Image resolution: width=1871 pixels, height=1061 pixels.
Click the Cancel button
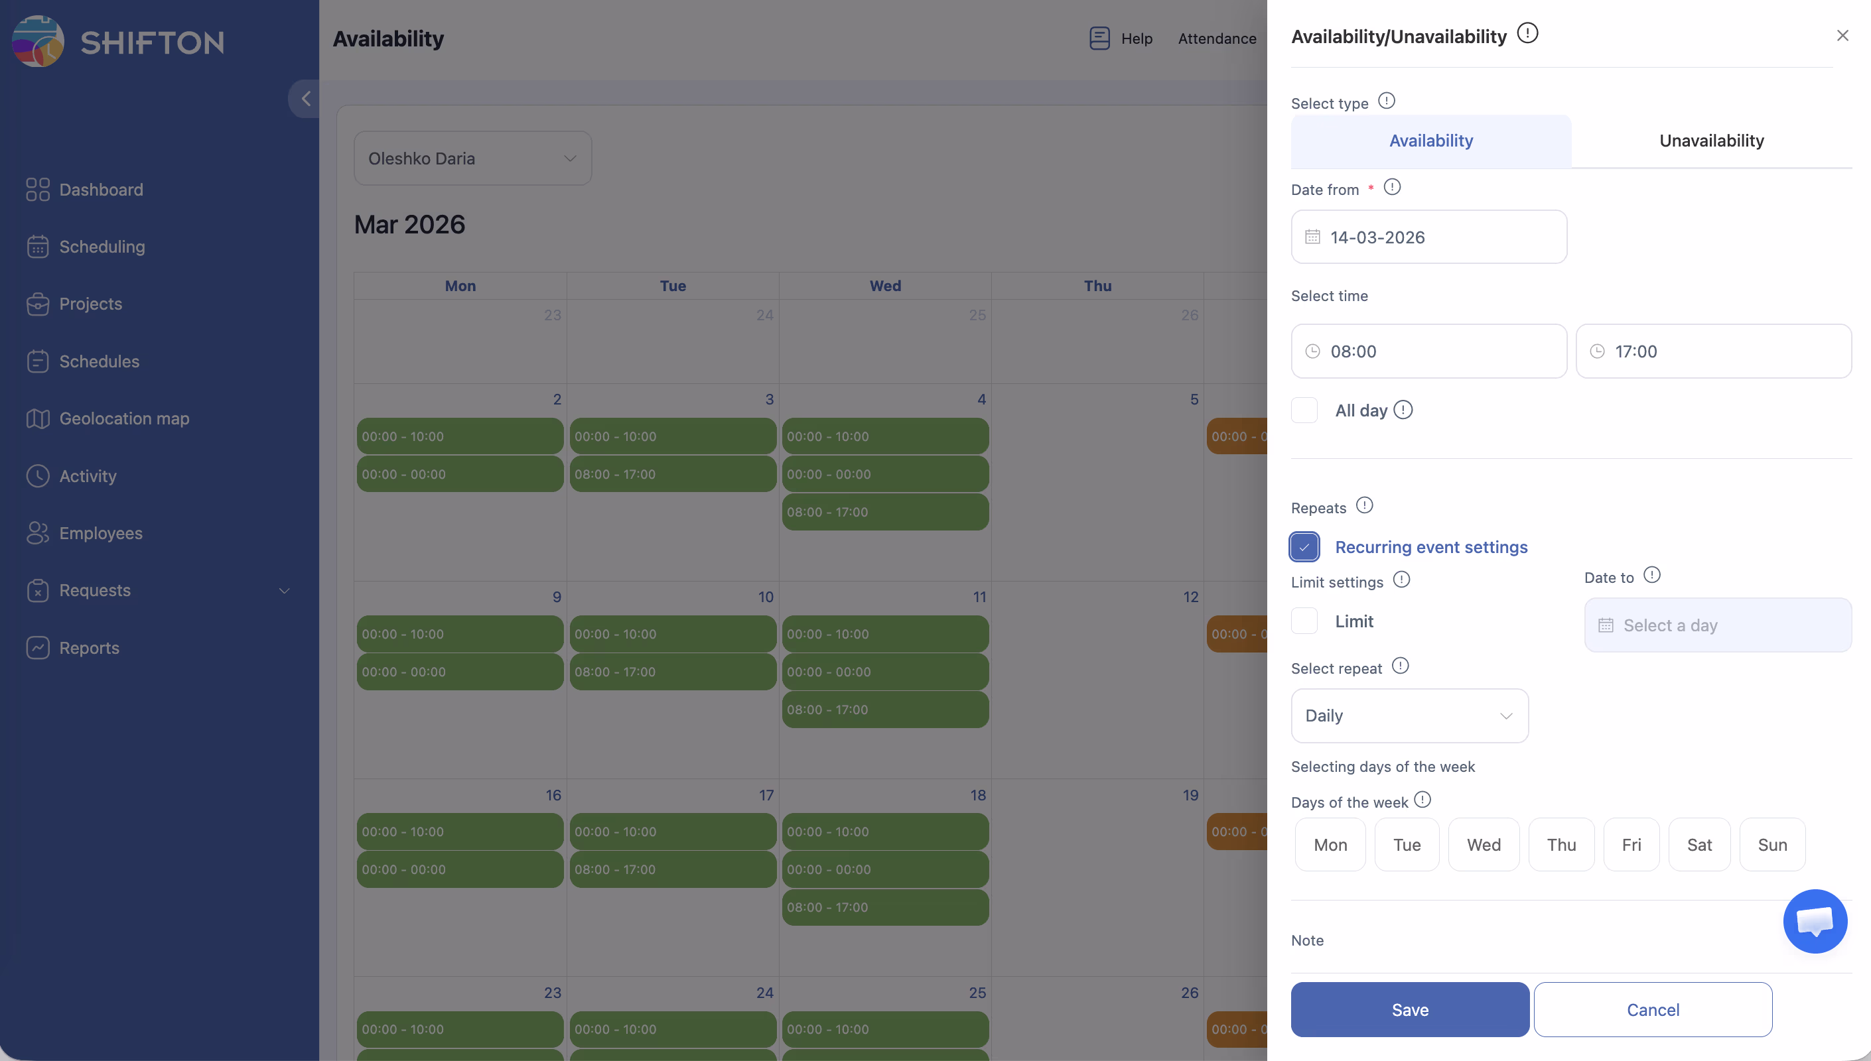(x=1652, y=1009)
